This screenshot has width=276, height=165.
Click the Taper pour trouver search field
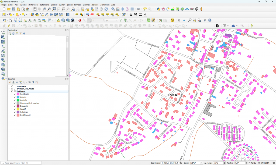pyautogui.click(x=22, y=163)
